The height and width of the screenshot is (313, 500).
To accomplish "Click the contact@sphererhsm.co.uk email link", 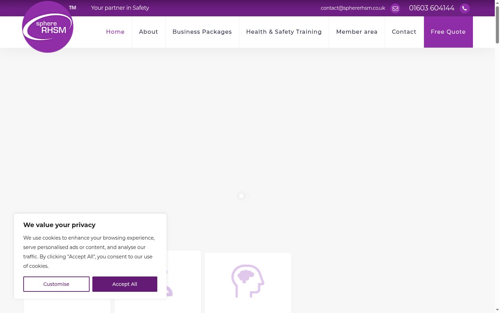I will click(x=353, y=8).
